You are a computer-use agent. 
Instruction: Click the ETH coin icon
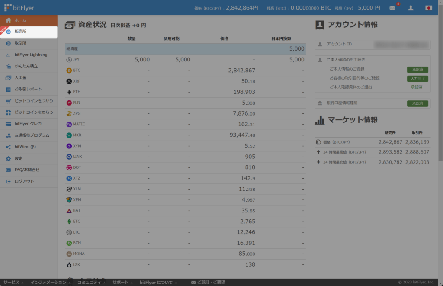pyautogui.click(x=69, y=92)
